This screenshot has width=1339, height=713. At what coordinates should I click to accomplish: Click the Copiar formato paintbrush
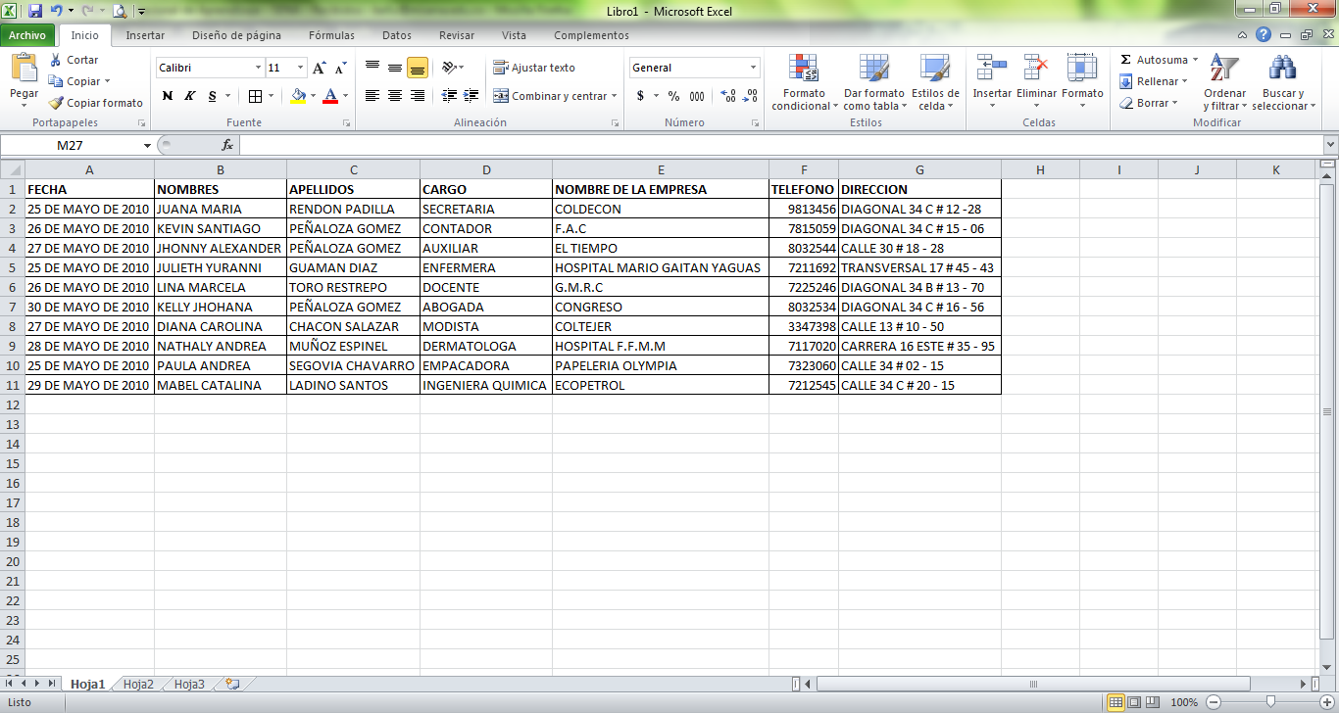point(56,103)
